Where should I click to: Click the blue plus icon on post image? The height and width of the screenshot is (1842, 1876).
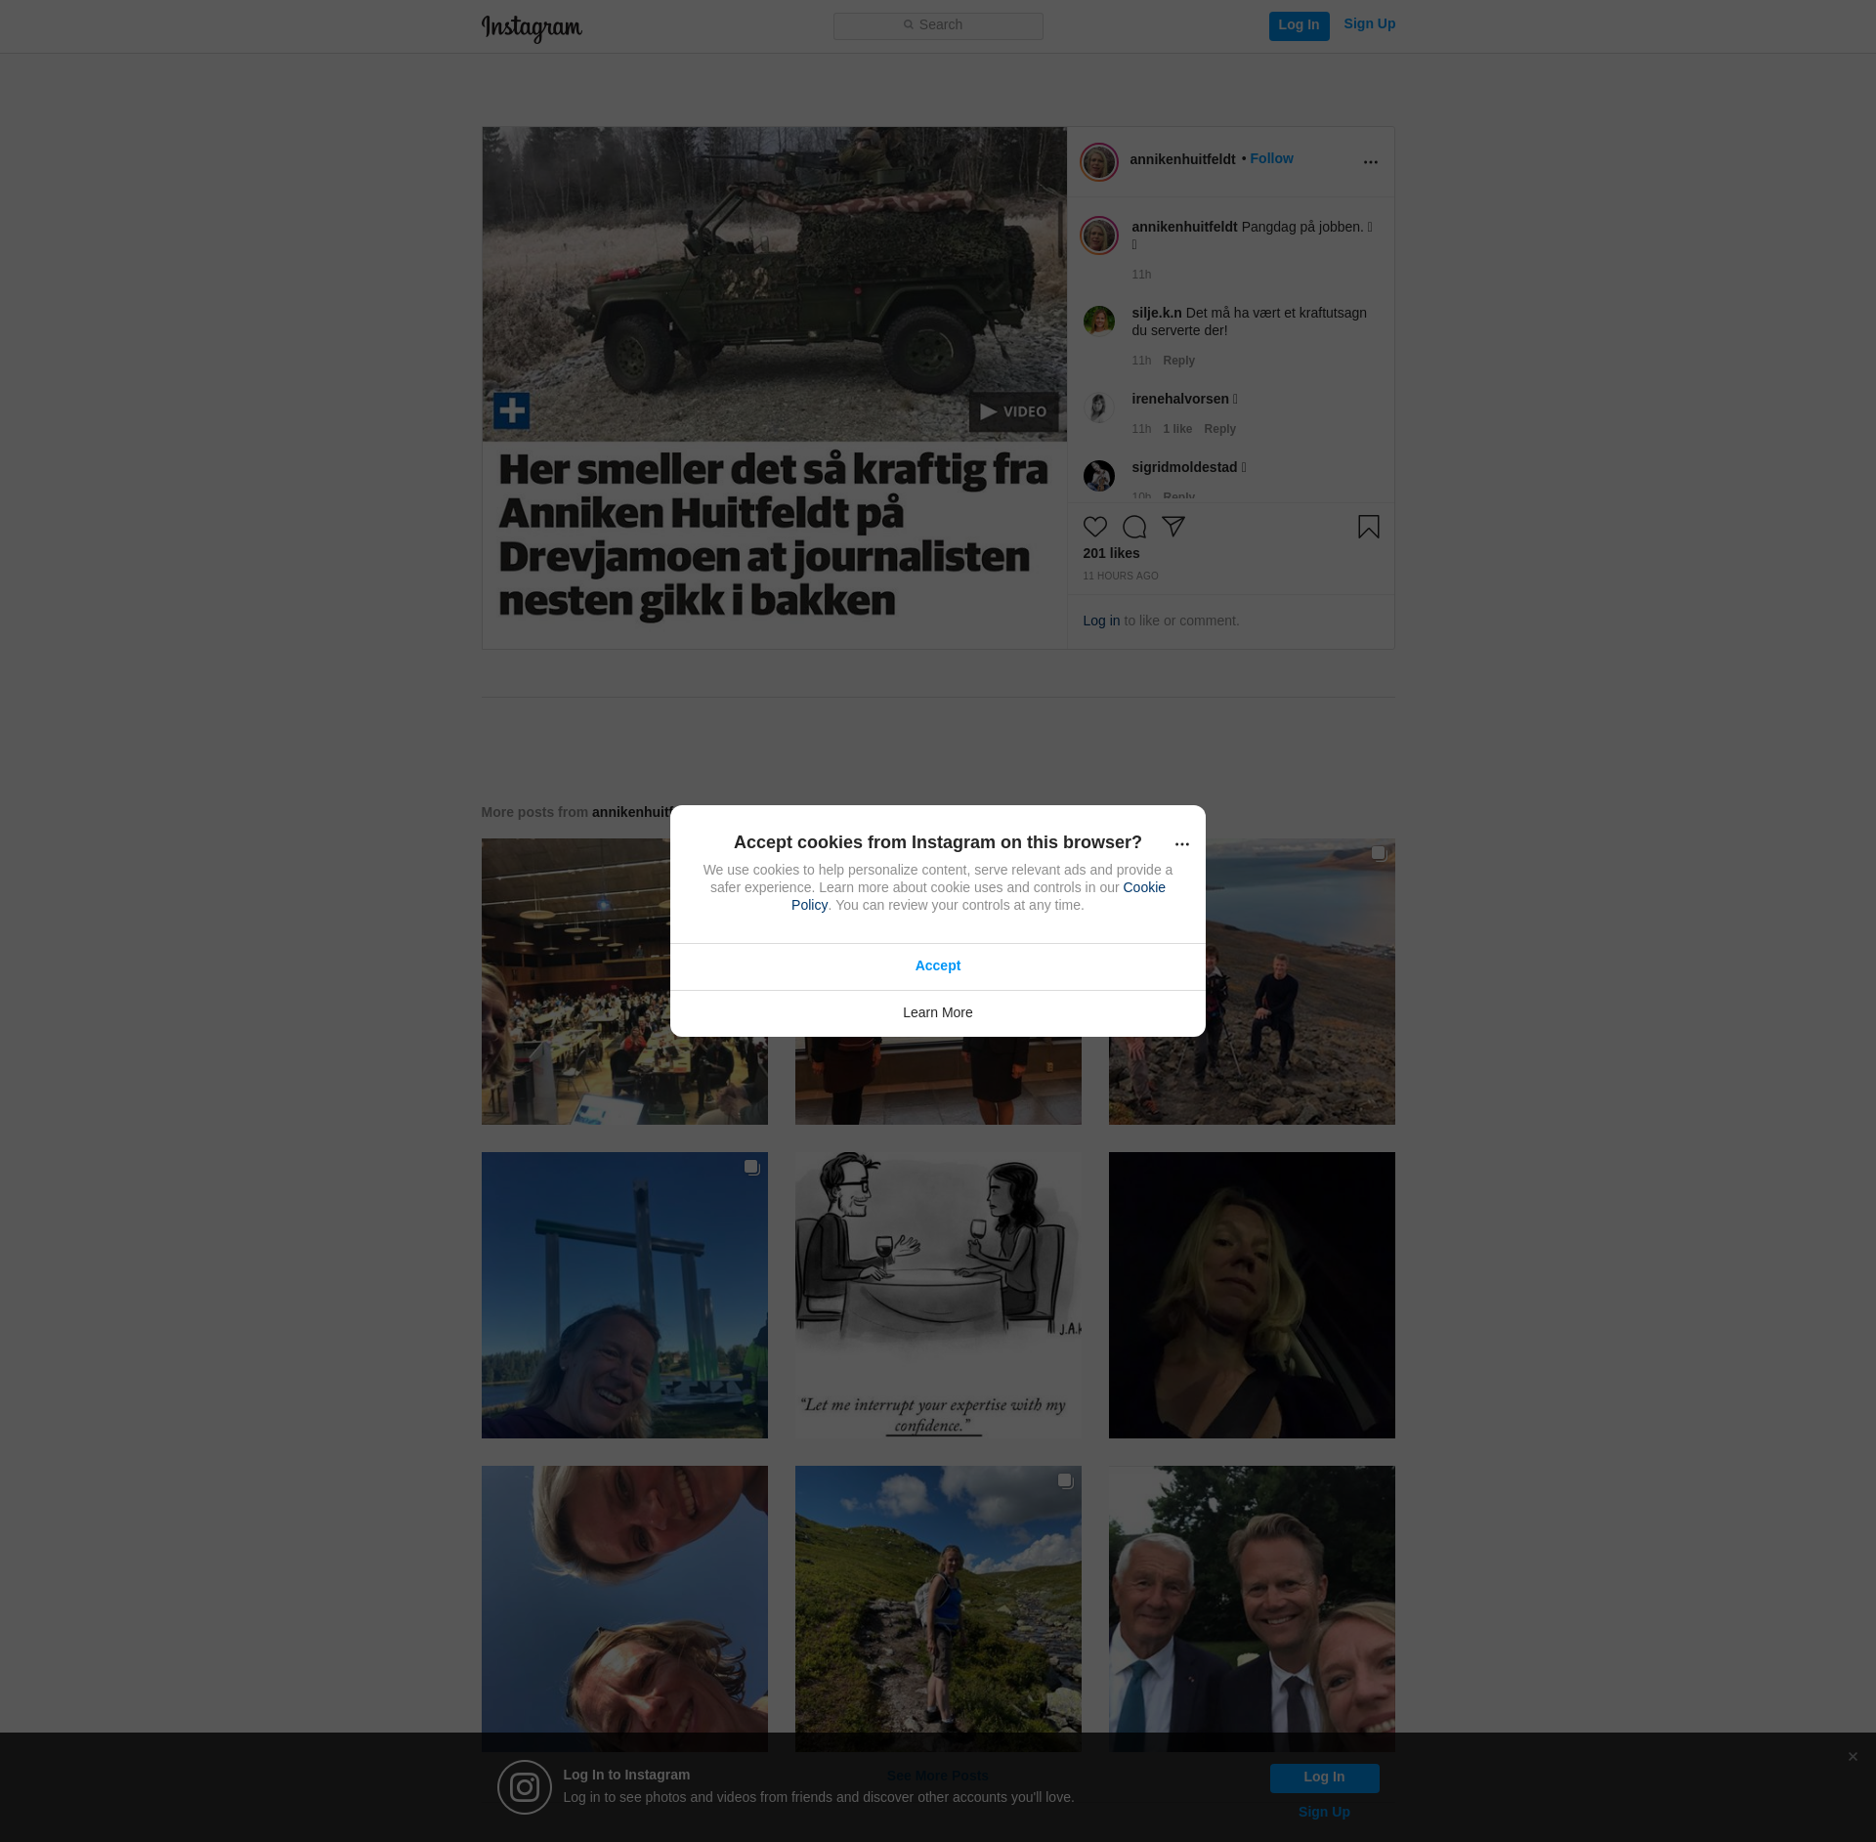511,410
